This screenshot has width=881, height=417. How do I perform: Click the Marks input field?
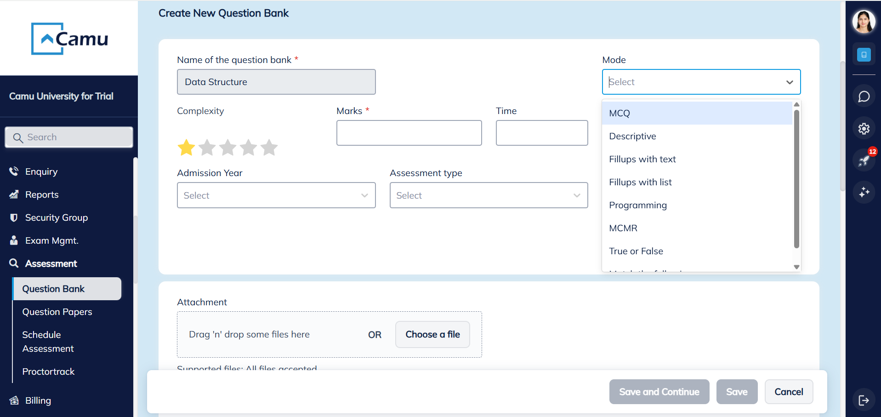click(x=409, y=132)
